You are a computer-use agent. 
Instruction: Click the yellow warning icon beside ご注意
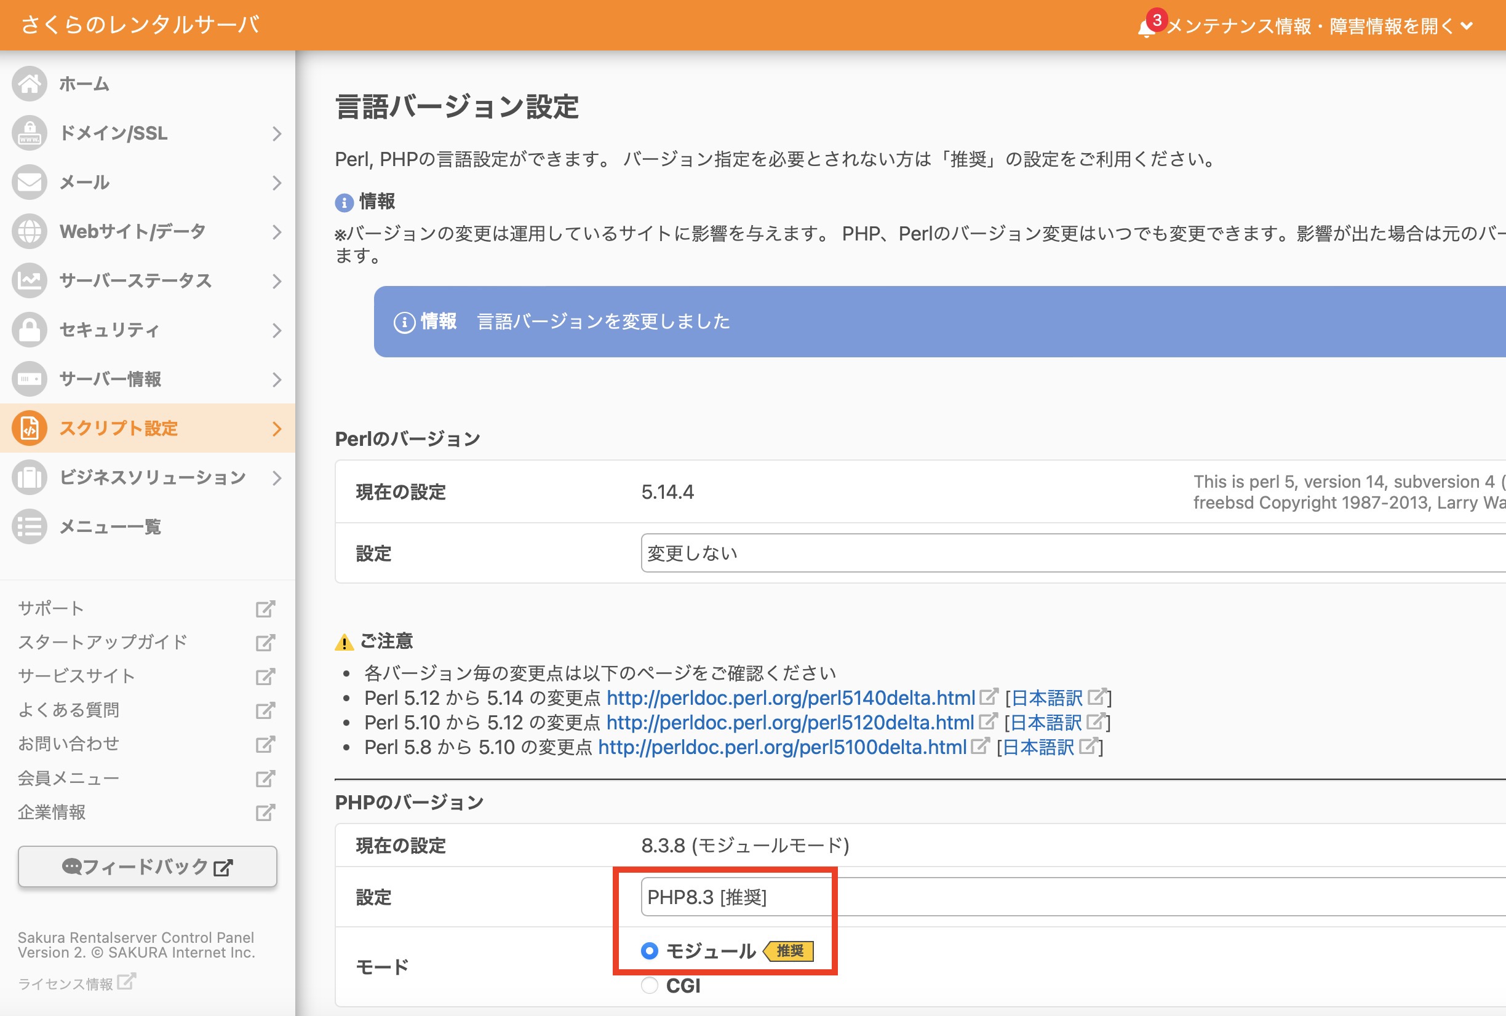[344, 641]
